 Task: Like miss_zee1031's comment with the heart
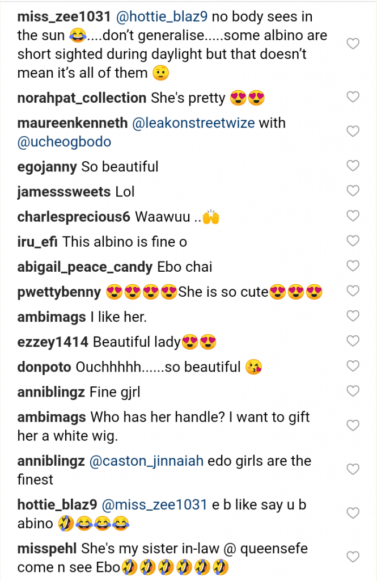[x=353, y=44]
